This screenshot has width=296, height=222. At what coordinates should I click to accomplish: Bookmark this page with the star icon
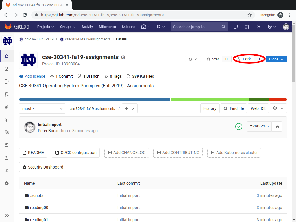(249, 15)
